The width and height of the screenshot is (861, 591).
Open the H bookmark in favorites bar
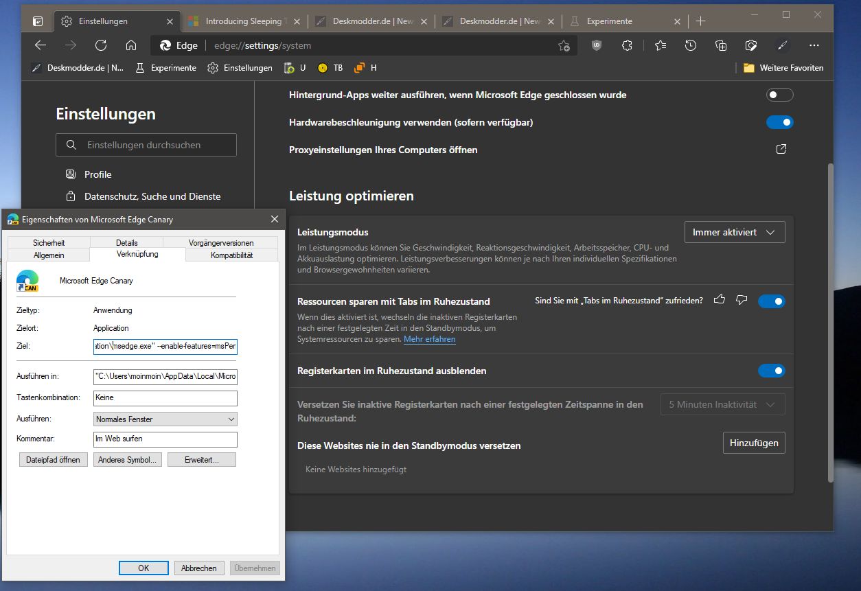pos(365,68)
